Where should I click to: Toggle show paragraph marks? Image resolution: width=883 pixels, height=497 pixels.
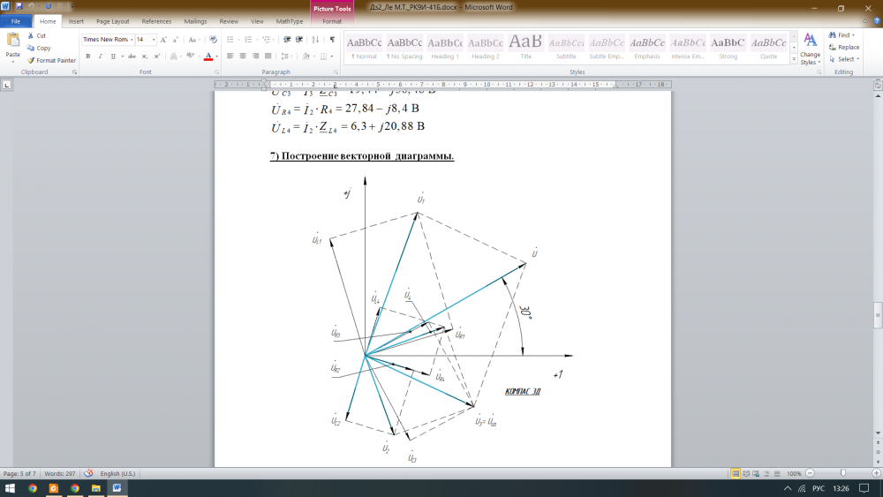pyautogui.click(x=332, y=40)
